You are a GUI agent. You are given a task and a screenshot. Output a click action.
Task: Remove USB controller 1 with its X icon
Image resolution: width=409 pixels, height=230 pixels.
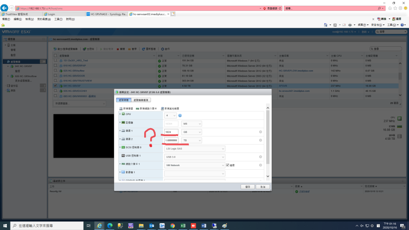point(260,157)
